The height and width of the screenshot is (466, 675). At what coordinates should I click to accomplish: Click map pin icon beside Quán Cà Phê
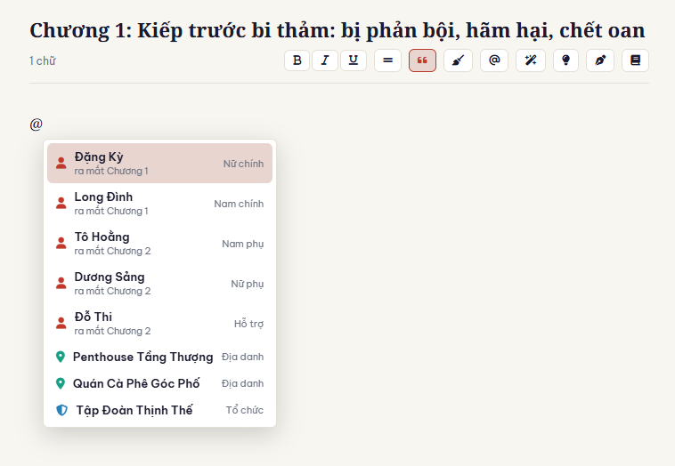61,383
